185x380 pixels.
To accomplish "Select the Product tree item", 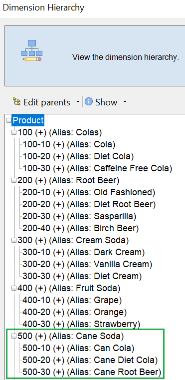I will click(28, 120).
